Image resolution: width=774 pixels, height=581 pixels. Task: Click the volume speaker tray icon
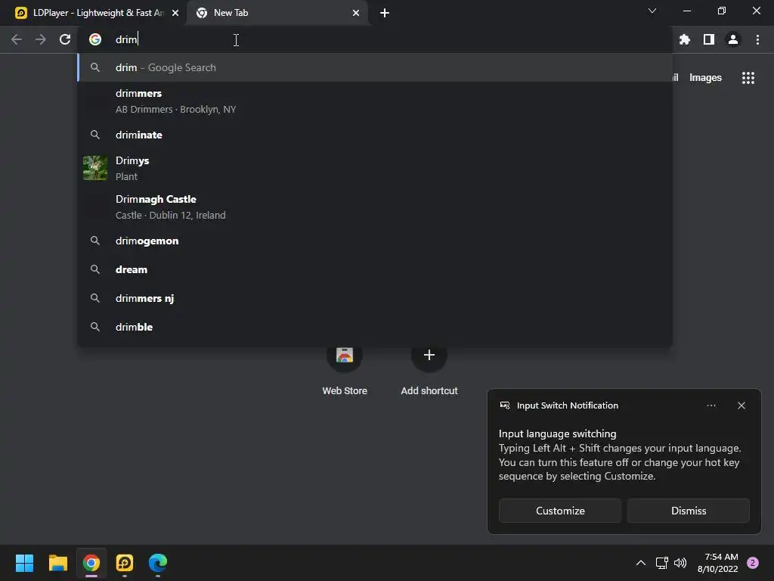680,563
